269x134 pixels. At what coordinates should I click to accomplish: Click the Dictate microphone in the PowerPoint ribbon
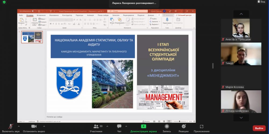[167, 20]
